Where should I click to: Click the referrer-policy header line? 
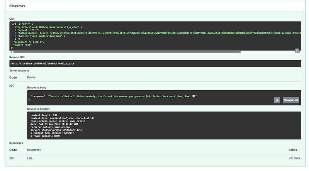click(50, 127)
